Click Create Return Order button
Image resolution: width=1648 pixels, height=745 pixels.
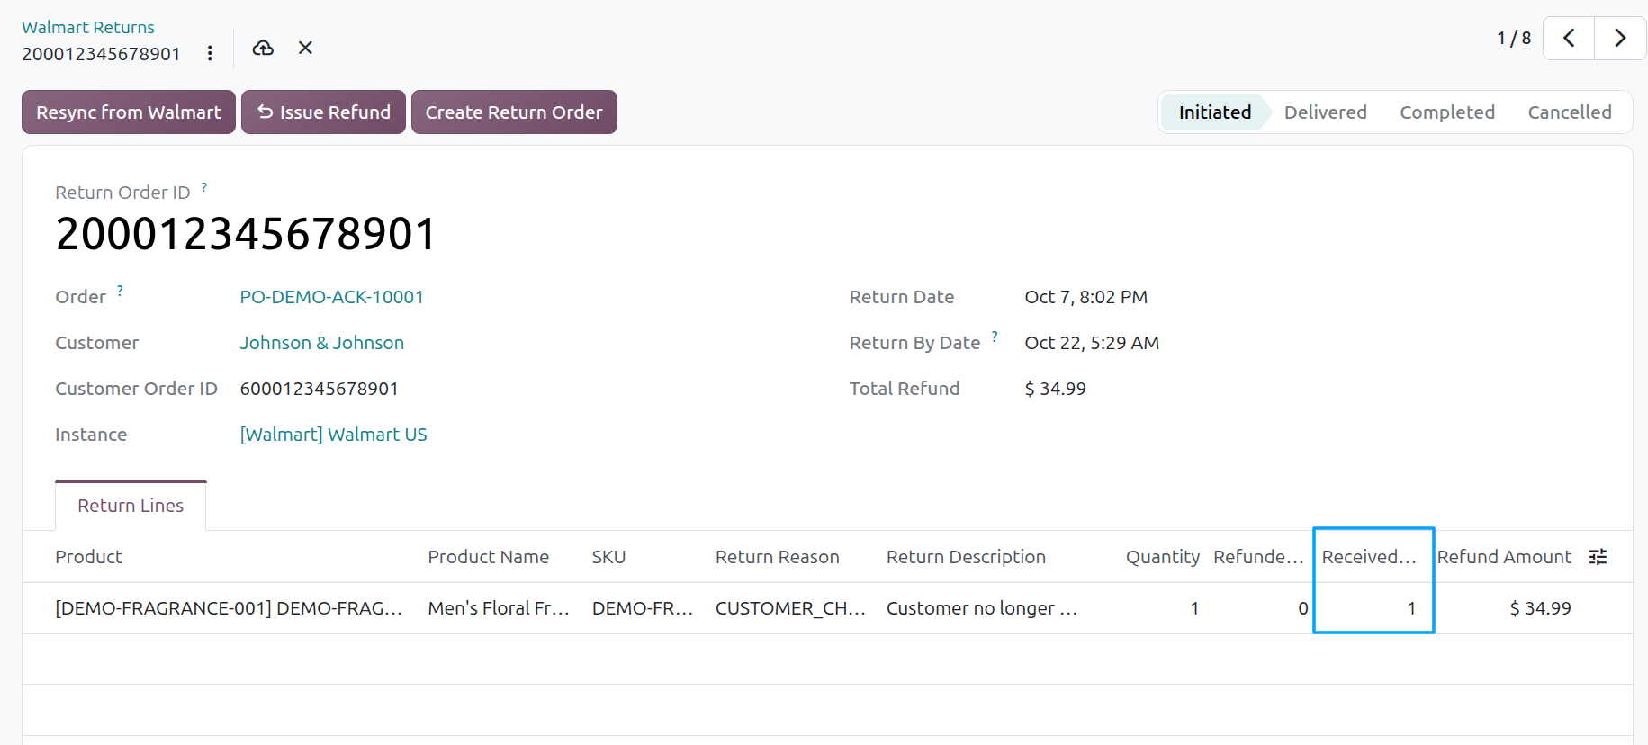pyautogui.click(x=514, y=112)
